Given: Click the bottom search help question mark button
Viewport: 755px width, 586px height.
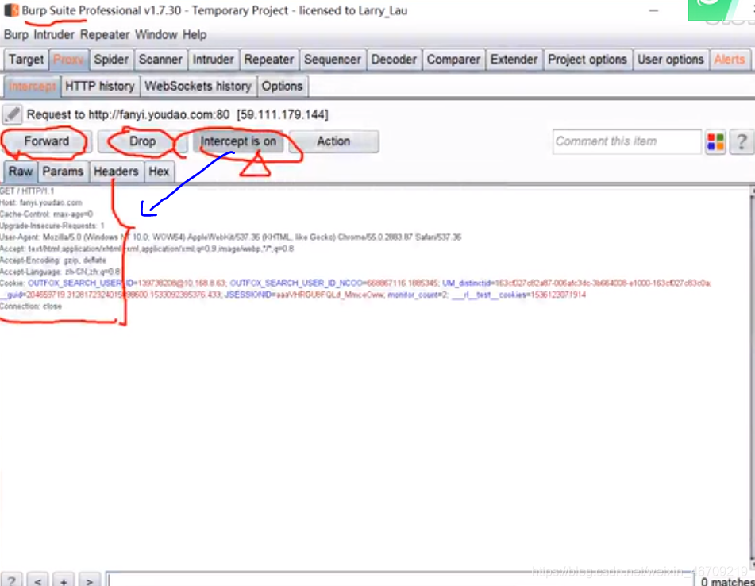Looking at the screenshot, I should (12, 580).
